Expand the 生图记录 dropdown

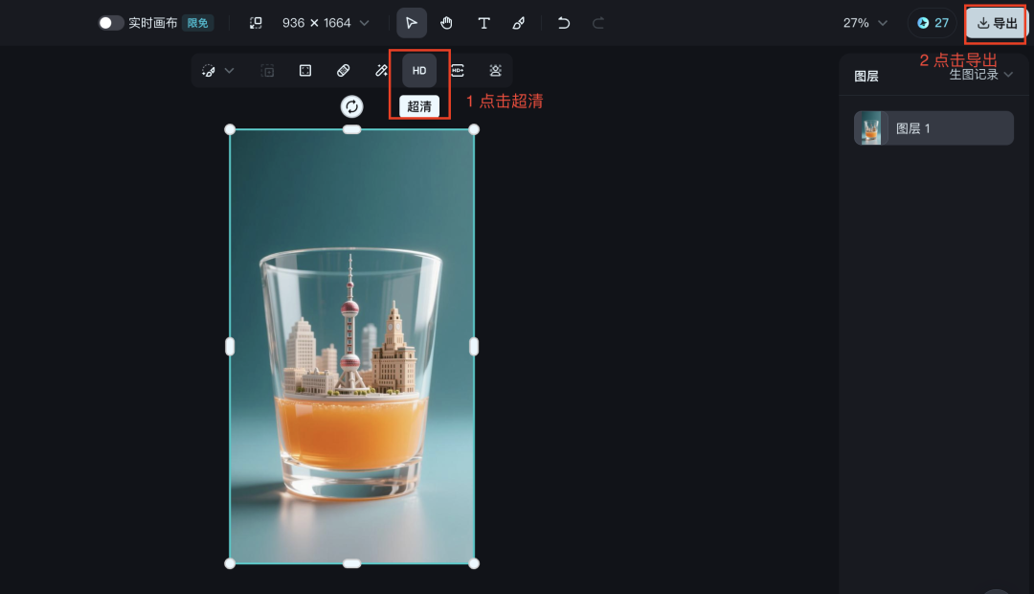[980, 75]
